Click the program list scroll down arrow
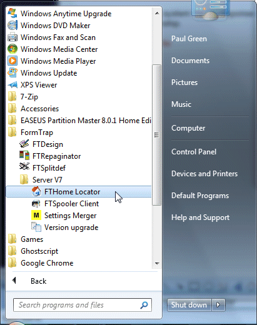This screenshot has width=257, height=325. (157, 264)
